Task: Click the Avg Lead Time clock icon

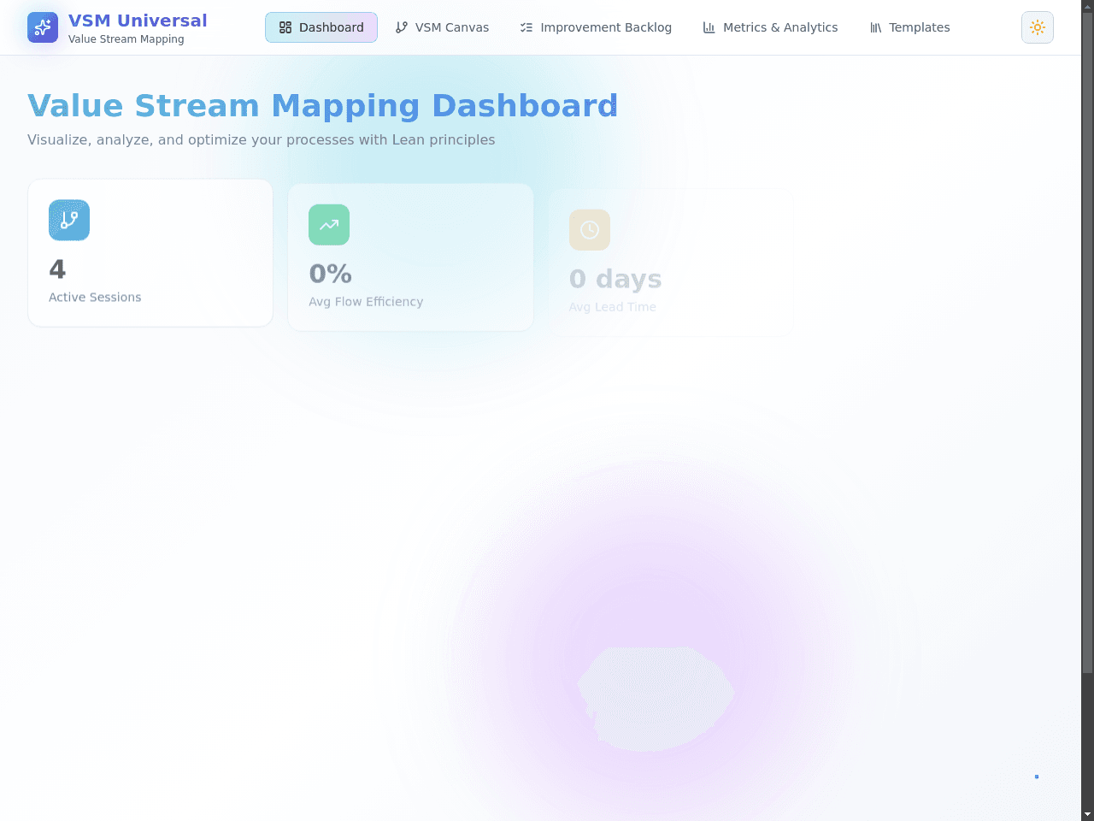Action: click(590, 230)
